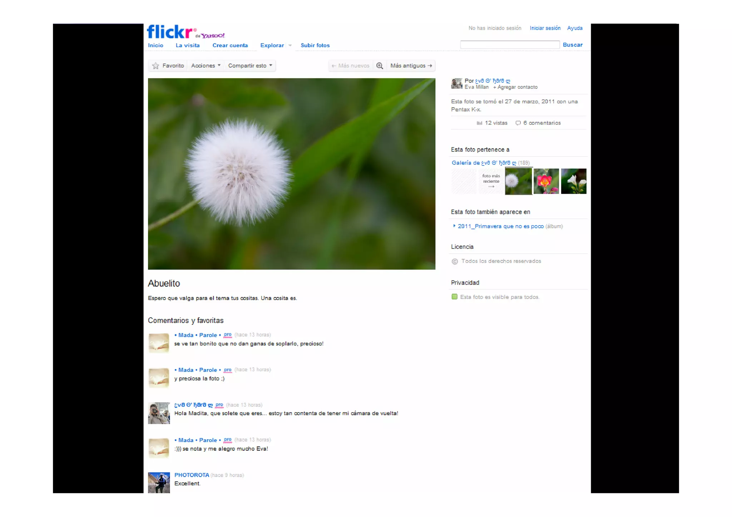Expand the 2011_Primavera album triangle
The image size is (732, 517).
454,226
